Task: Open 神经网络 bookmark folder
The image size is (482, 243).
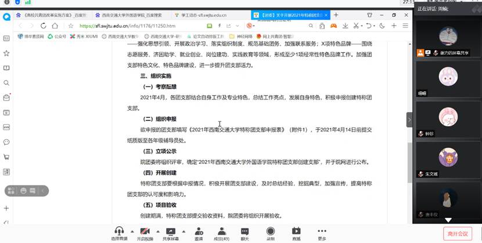Action: point(240,36)
